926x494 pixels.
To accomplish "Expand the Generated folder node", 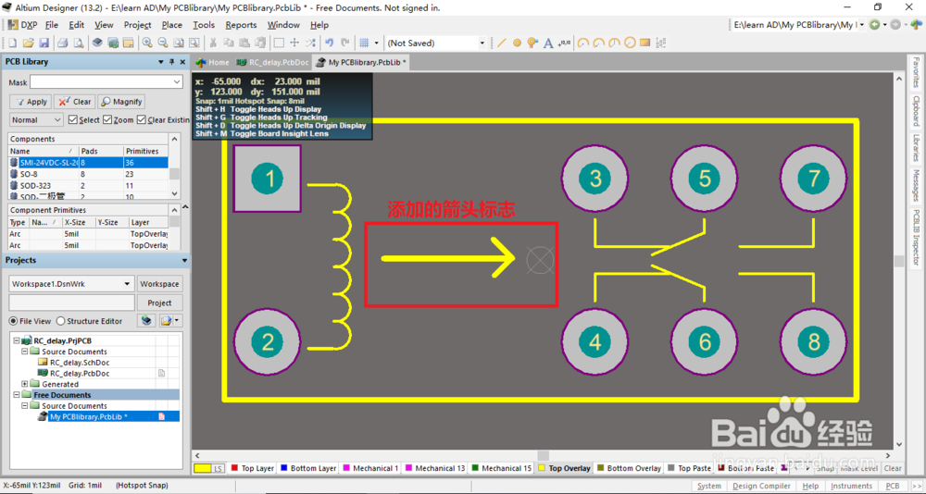I will (x=25, y=384).
